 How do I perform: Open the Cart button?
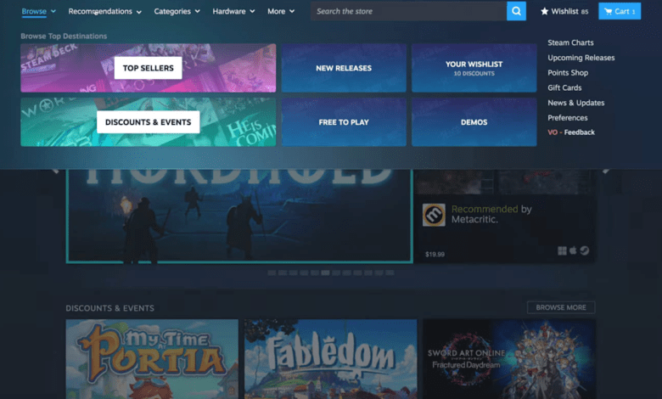(620, 11)
